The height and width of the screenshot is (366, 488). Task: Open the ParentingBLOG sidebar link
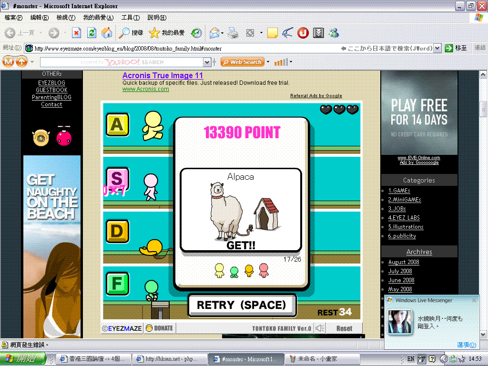click(51, 97)
